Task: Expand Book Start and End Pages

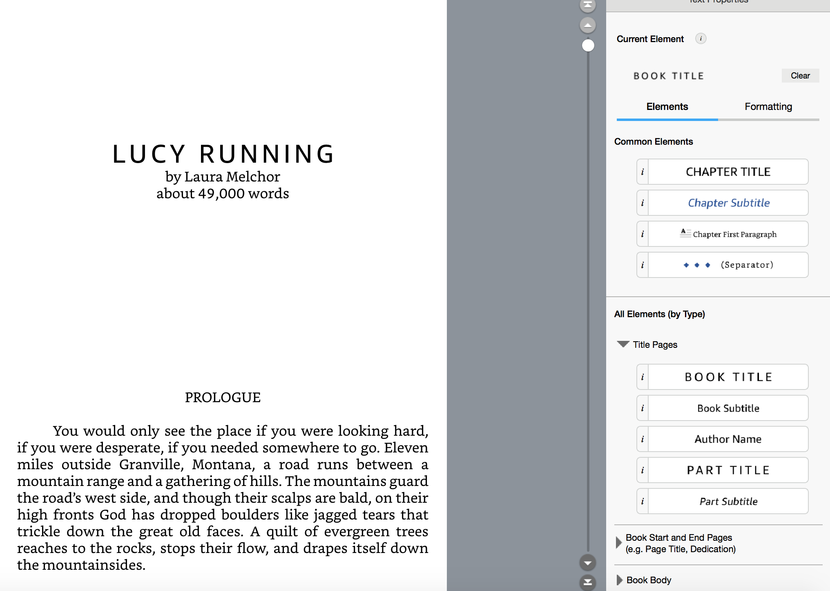Action: [619, 543]
